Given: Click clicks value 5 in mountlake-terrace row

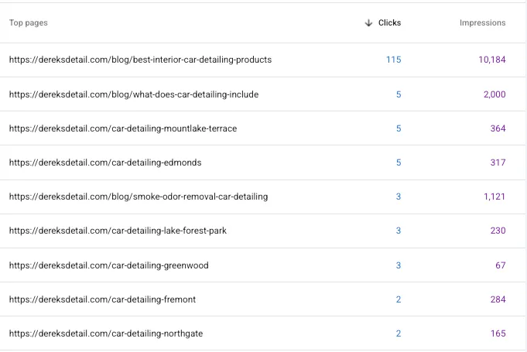Looking at the screenshot, I should (x=399, y=128).
